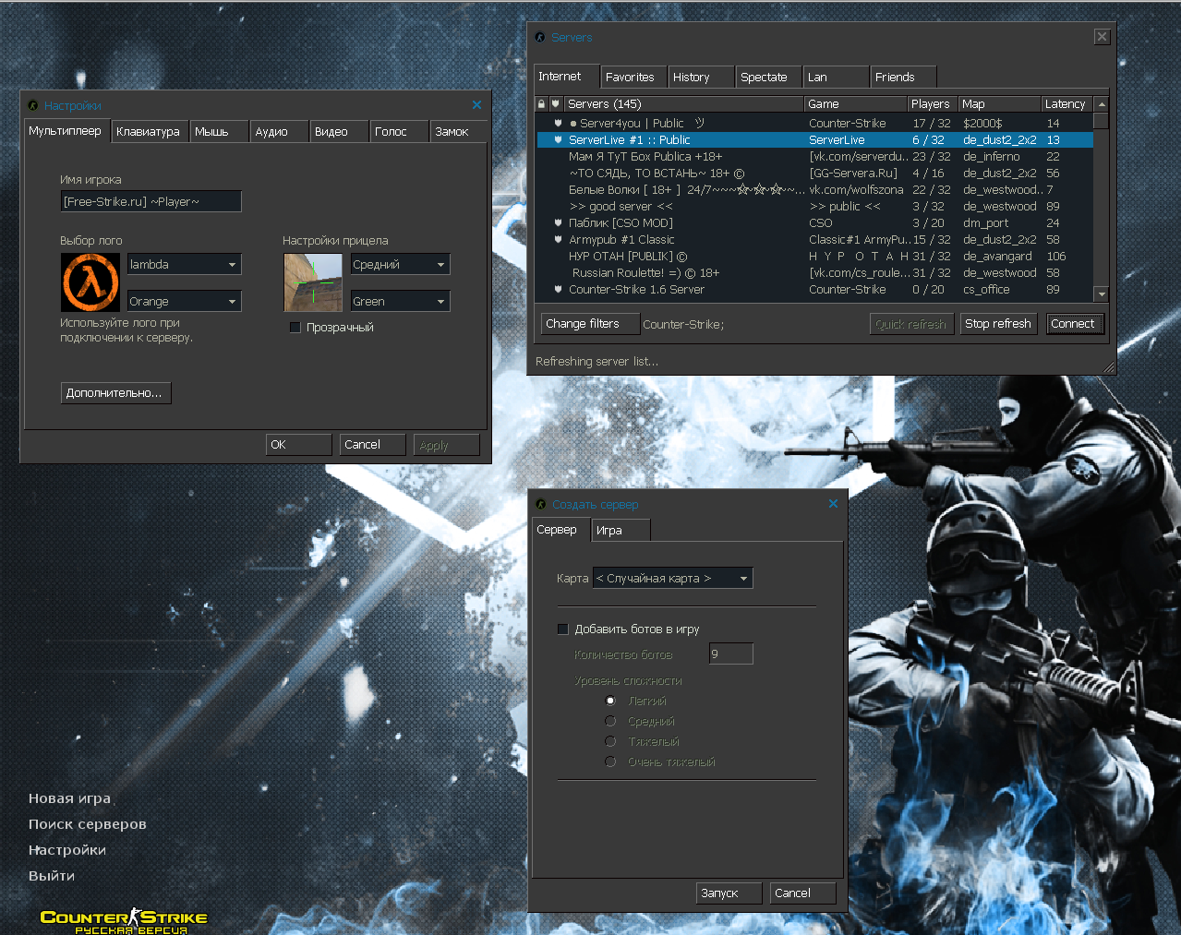
Task: Switch to the Голос tab
Action: (399, 131)
